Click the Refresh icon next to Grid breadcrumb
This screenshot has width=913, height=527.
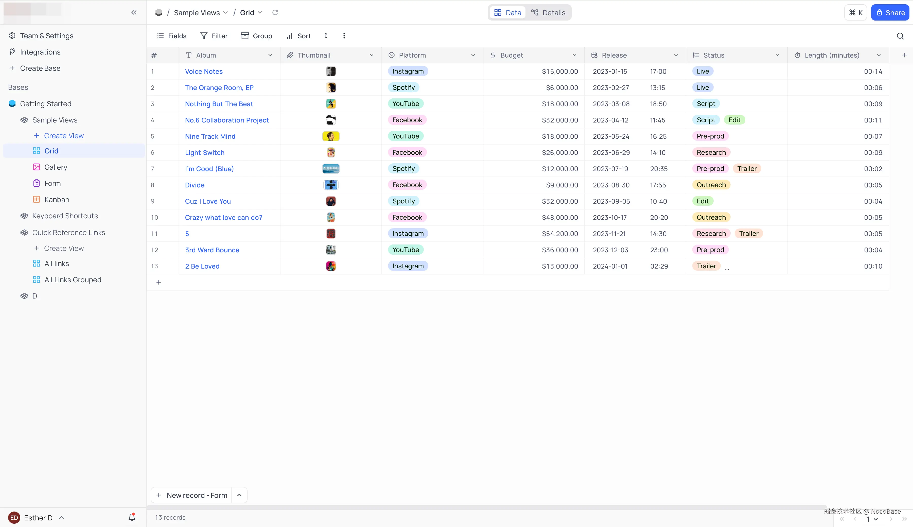coord(275,12)
